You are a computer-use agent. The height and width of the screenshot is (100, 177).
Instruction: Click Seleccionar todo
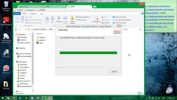pos(119,17)
